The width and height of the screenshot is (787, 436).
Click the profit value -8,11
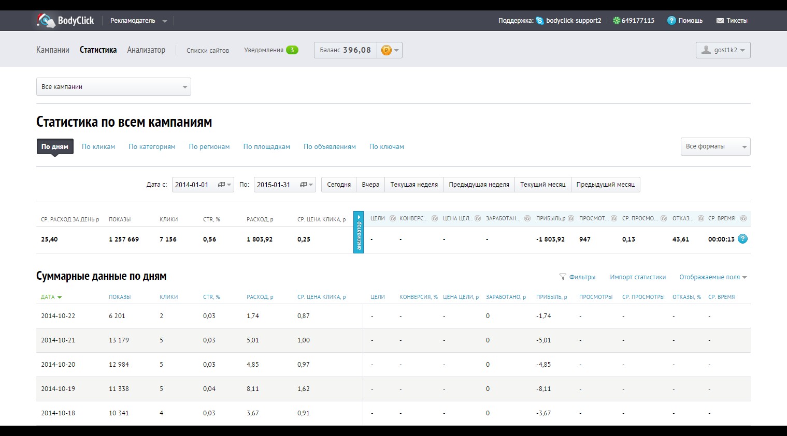543,389
